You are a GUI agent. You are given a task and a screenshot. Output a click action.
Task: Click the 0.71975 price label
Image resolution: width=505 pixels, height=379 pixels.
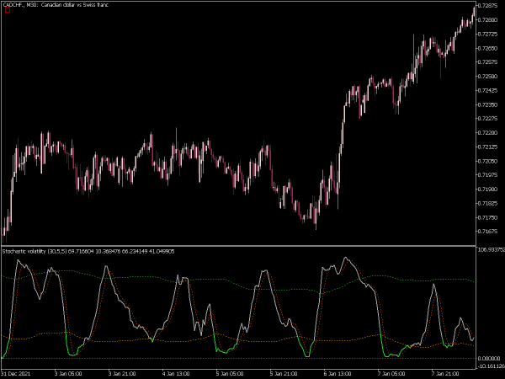[487, 175]
